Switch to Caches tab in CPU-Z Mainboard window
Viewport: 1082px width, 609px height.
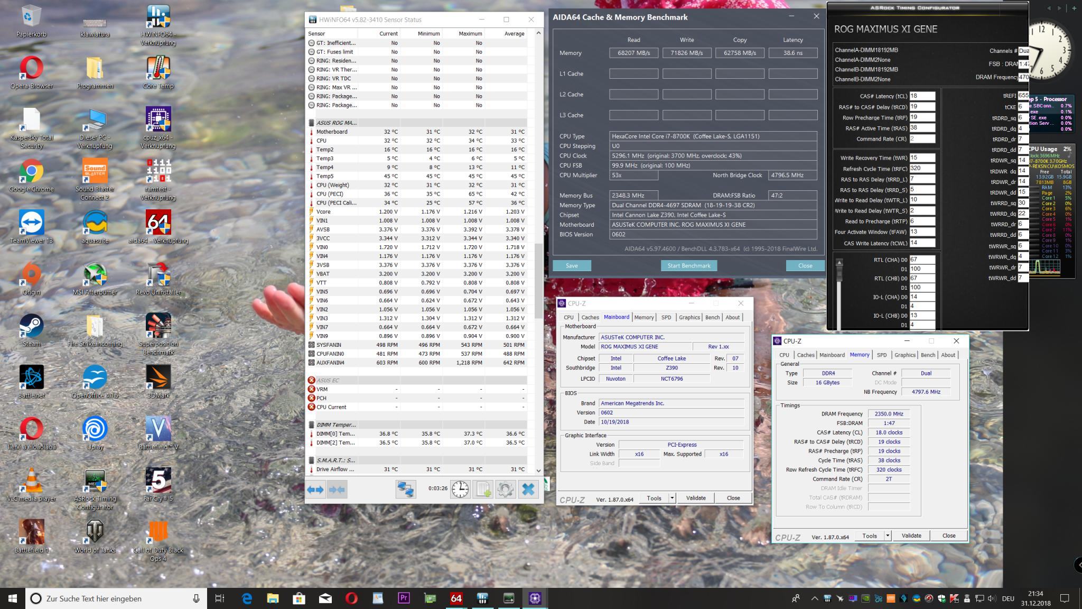pos(590,317)
